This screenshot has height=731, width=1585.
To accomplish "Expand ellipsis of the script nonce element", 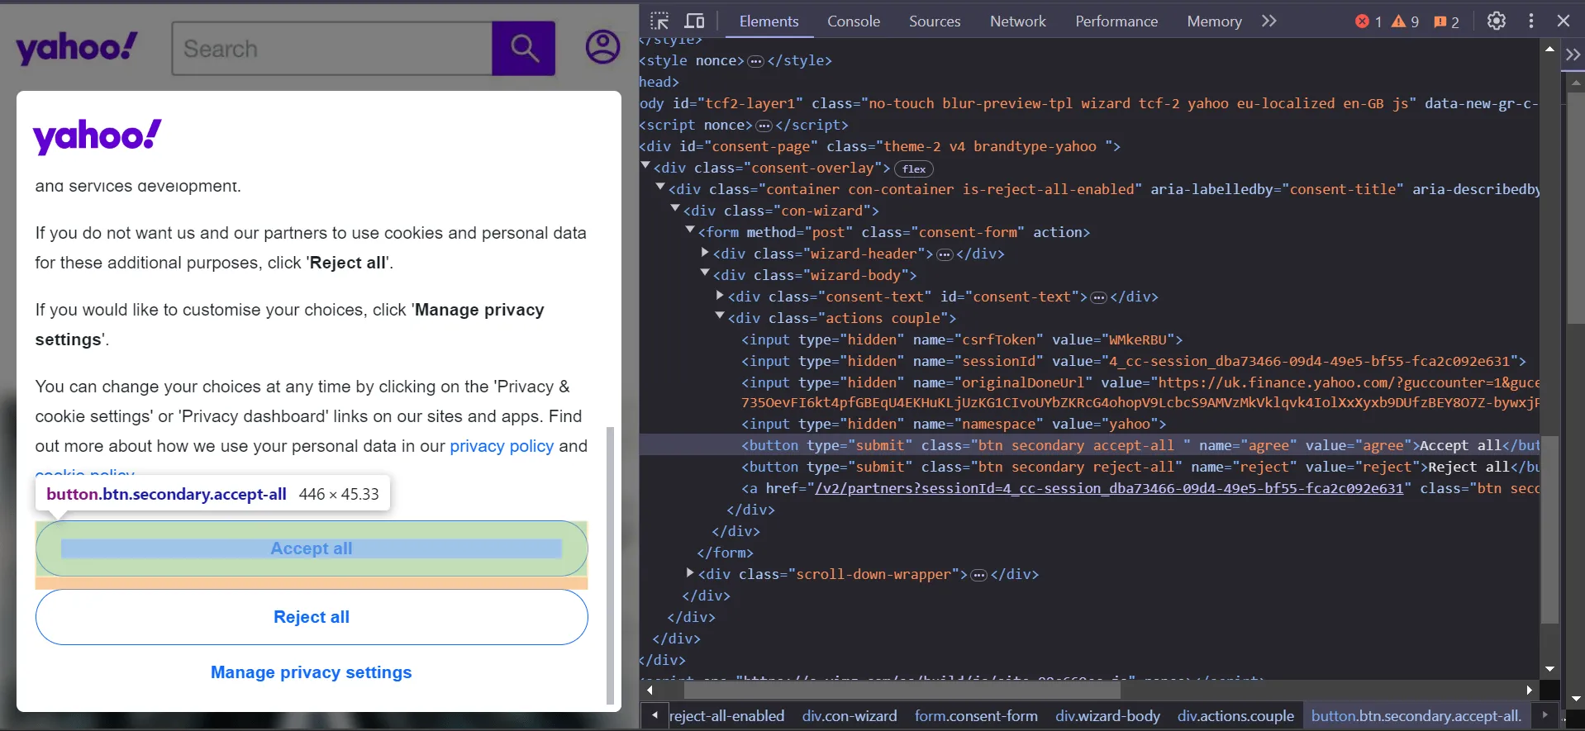I will pos(764,126).
